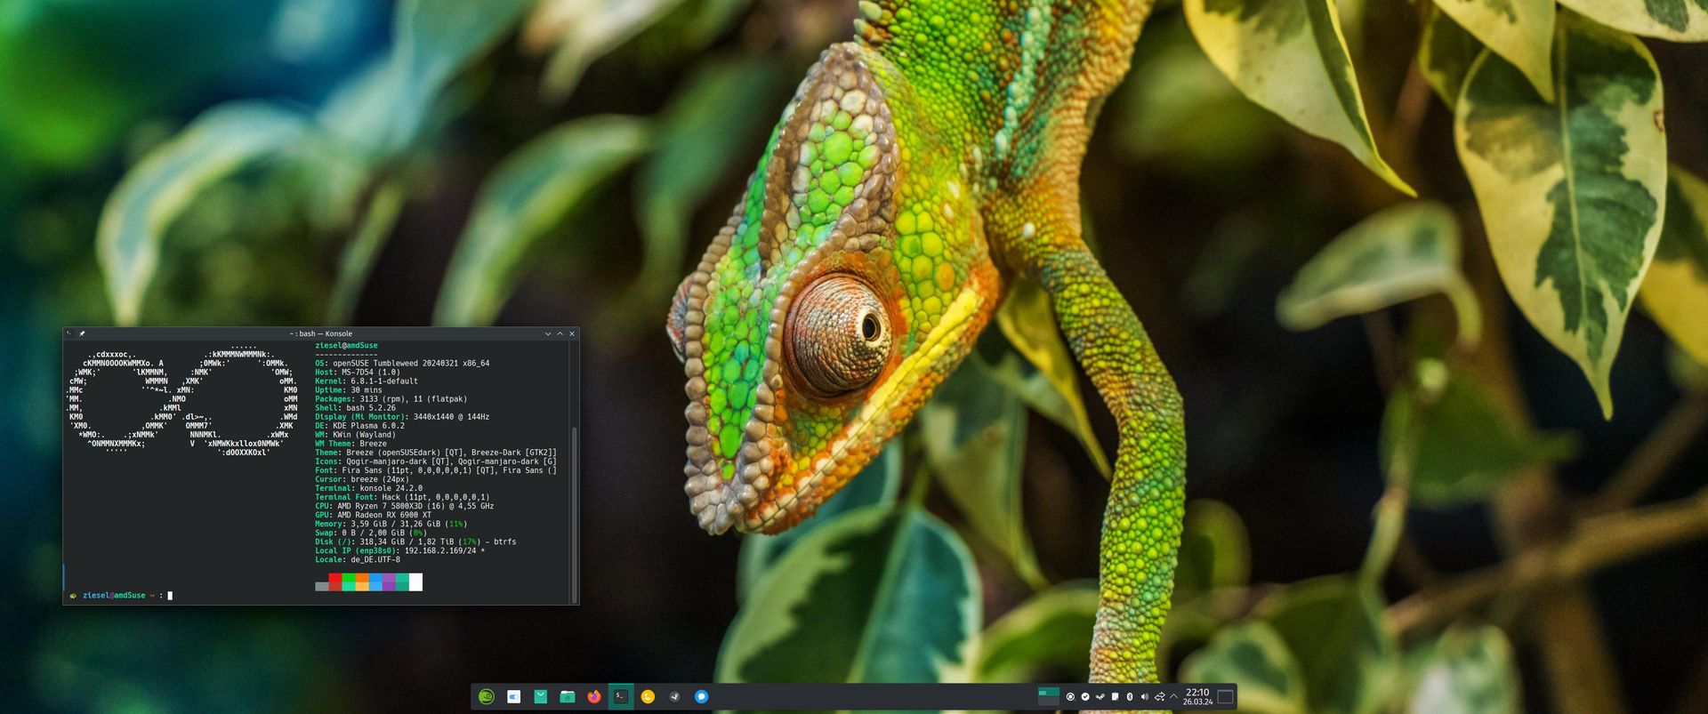This screenshot has width=1708, height=714.
Task: Pin Konsole window on all desktops
Action: [x=82, y=334]
